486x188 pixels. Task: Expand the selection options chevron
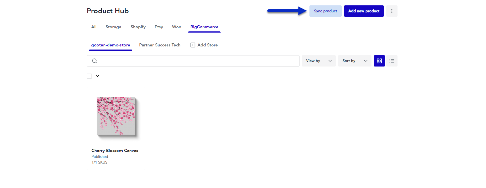(97, 76)
